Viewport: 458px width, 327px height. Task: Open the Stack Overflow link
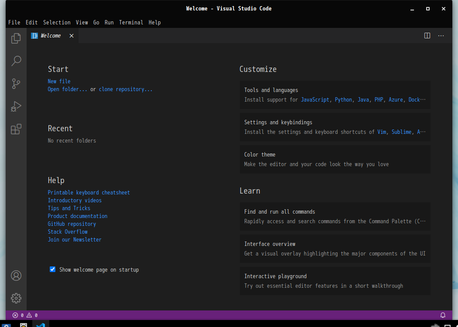click(68, 232)
